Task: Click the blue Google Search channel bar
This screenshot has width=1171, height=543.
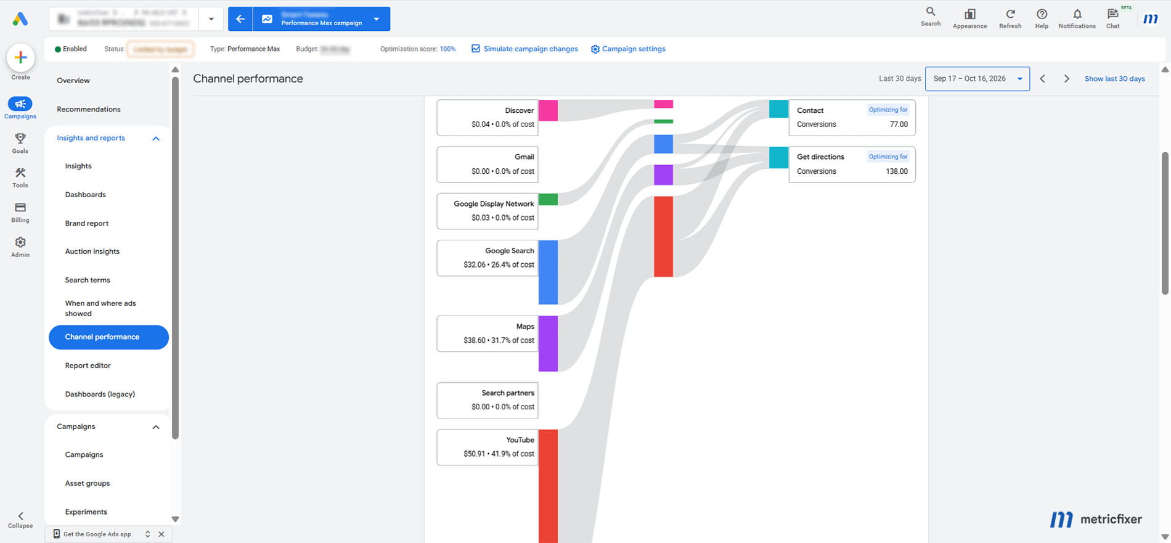Action: coord(548,272)
